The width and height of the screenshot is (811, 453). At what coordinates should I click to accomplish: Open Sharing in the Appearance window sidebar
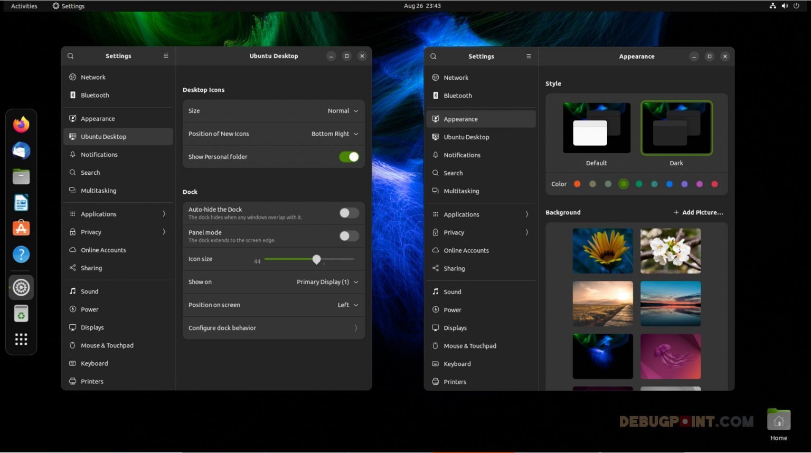point(481,268)
